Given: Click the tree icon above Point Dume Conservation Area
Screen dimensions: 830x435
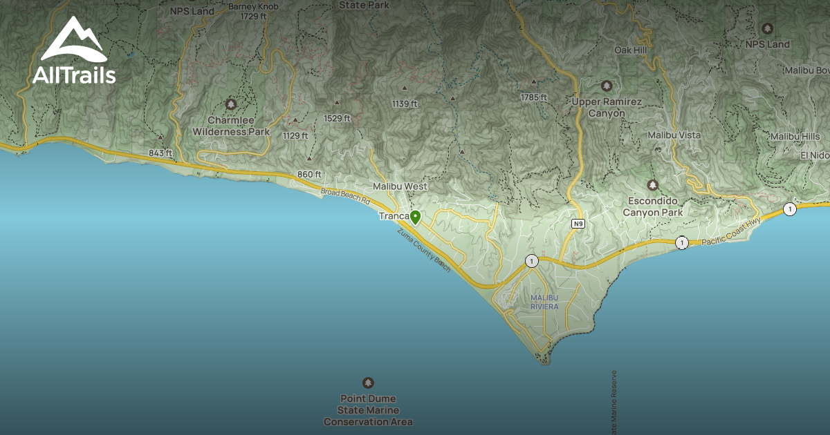Looking at the screenshot, I should pyautogui.click(x=368, y=383).
